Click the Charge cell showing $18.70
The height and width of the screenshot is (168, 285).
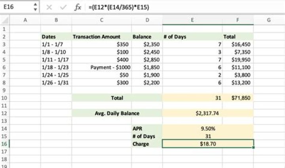click(x=207, y=144)
